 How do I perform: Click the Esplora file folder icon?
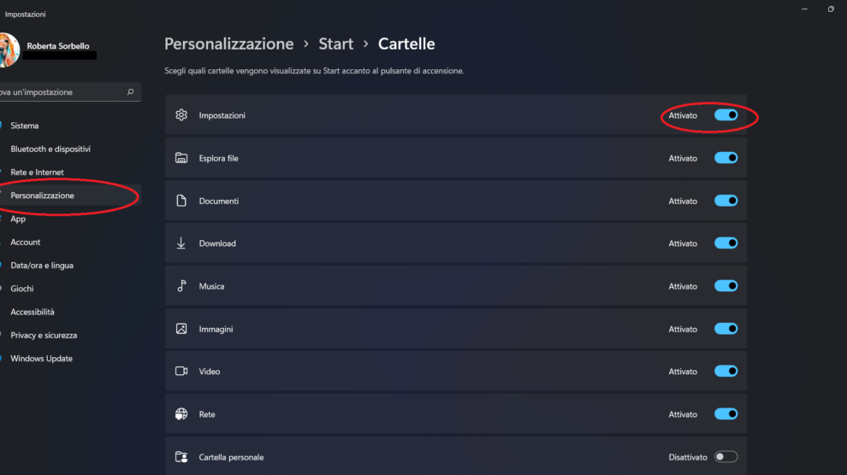[181, 158]
